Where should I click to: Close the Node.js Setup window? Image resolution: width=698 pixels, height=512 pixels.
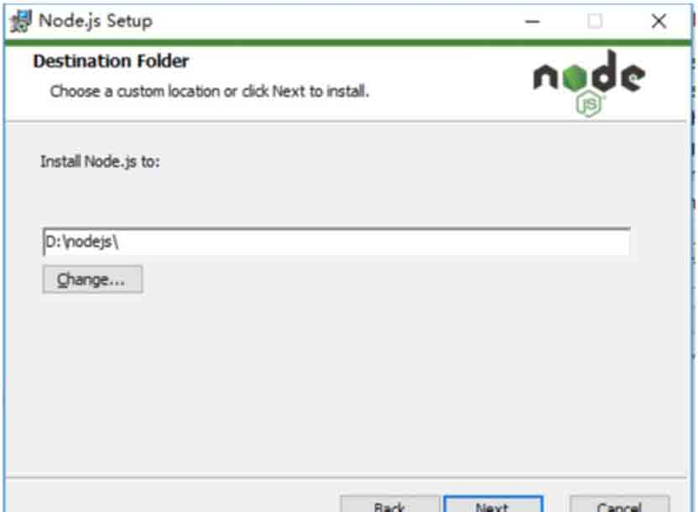[659, 21]
